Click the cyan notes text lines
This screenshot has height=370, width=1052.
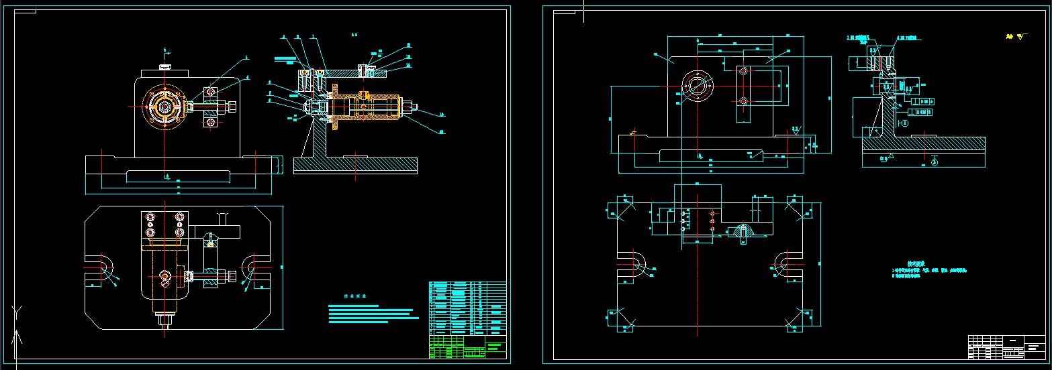(x=369, y=314)
